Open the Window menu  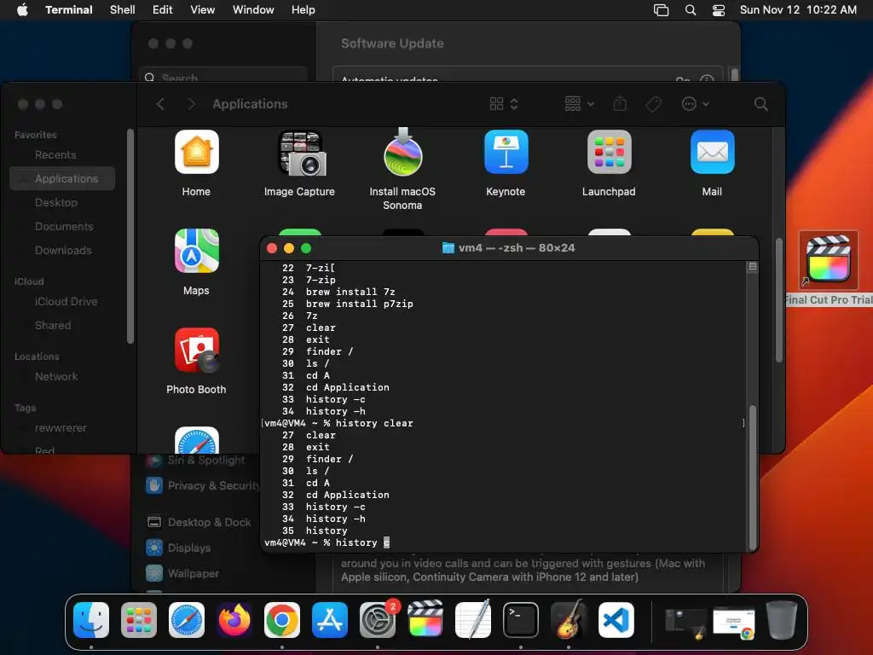(x=253, y=9)
